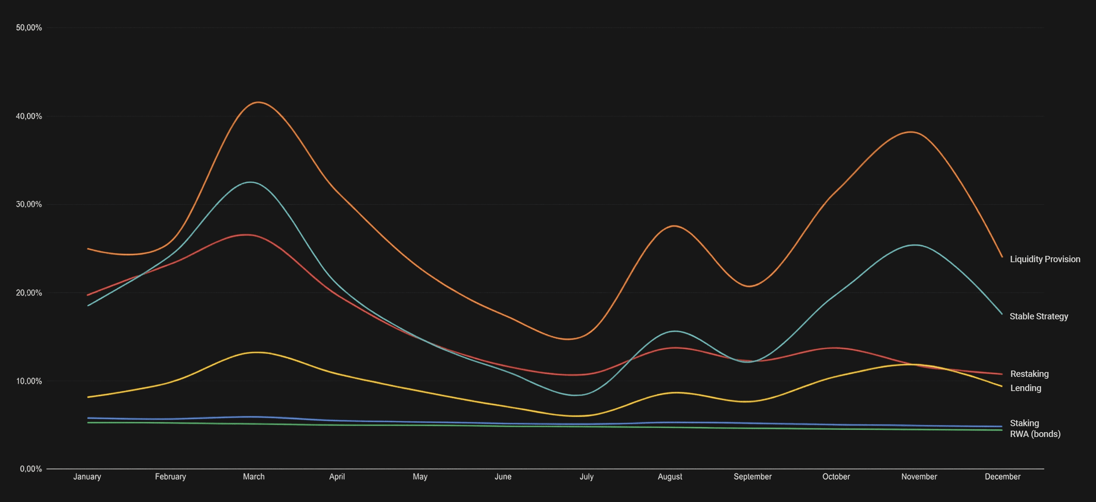Click the Liquidity Provision series label

point(1044,259)
